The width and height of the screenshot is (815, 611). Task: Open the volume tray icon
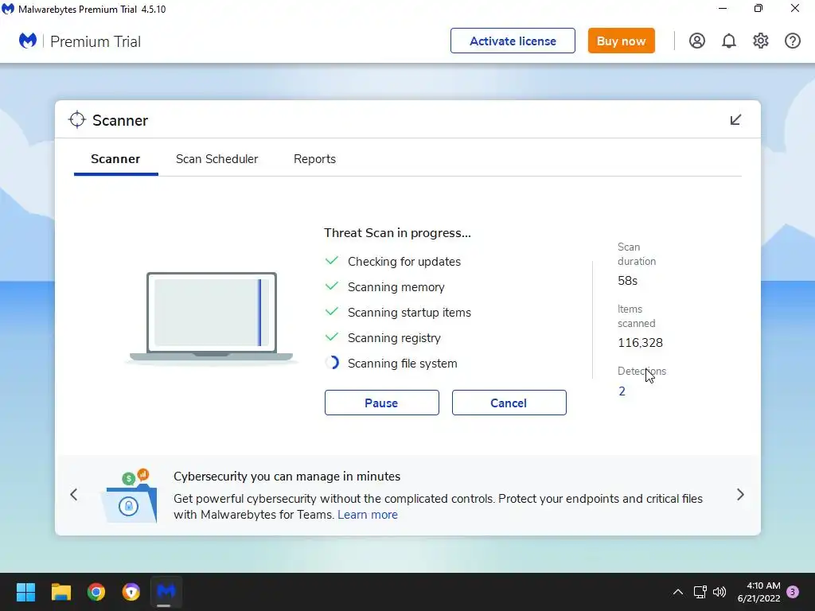[719, 592]
